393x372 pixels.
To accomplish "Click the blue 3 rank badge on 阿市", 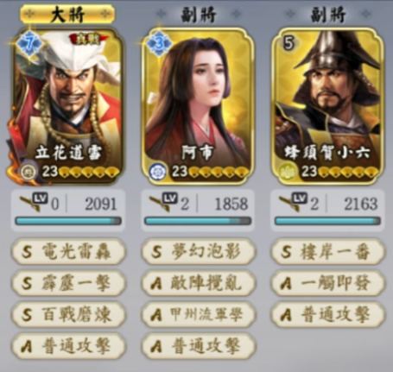I will point(159,44).
